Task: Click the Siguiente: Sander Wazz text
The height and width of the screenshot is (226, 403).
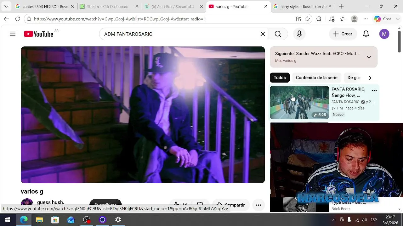Action: tap(317, 54)
